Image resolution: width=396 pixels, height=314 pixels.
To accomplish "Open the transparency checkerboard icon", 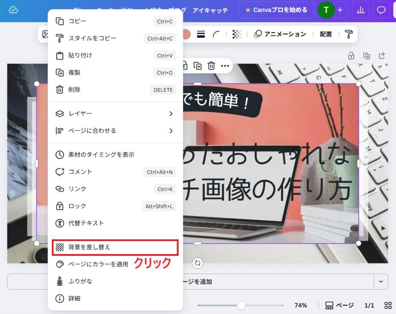I will (237, 34).
